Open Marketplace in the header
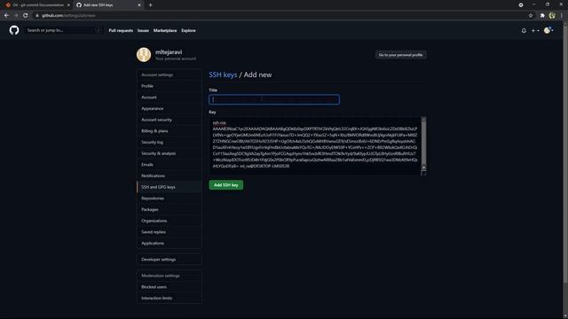 click(165, 31)
